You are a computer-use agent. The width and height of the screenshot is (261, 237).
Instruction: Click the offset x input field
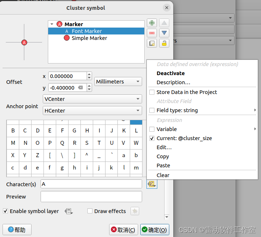(x=67, y=76)
